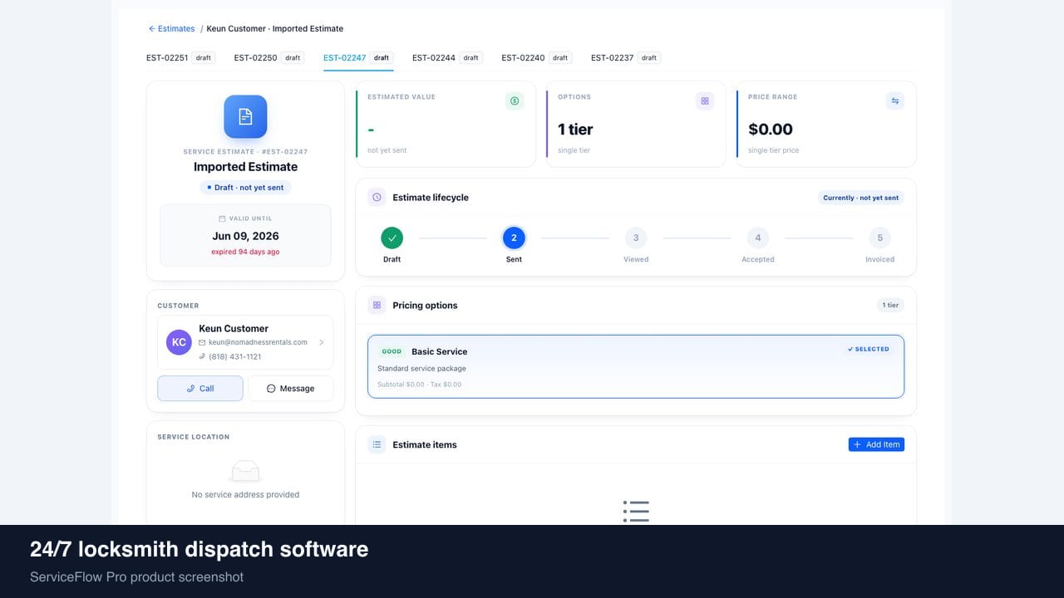Click the 1 tier badge in Pricing options

tap(890, 306)
